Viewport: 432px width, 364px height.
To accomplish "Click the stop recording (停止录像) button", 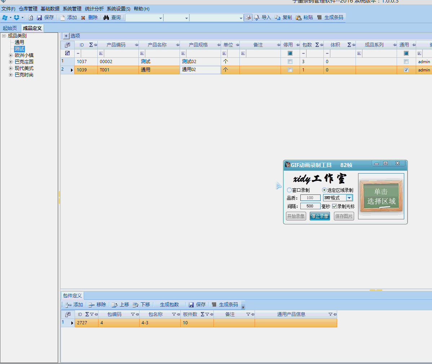I will coord(319,216).
